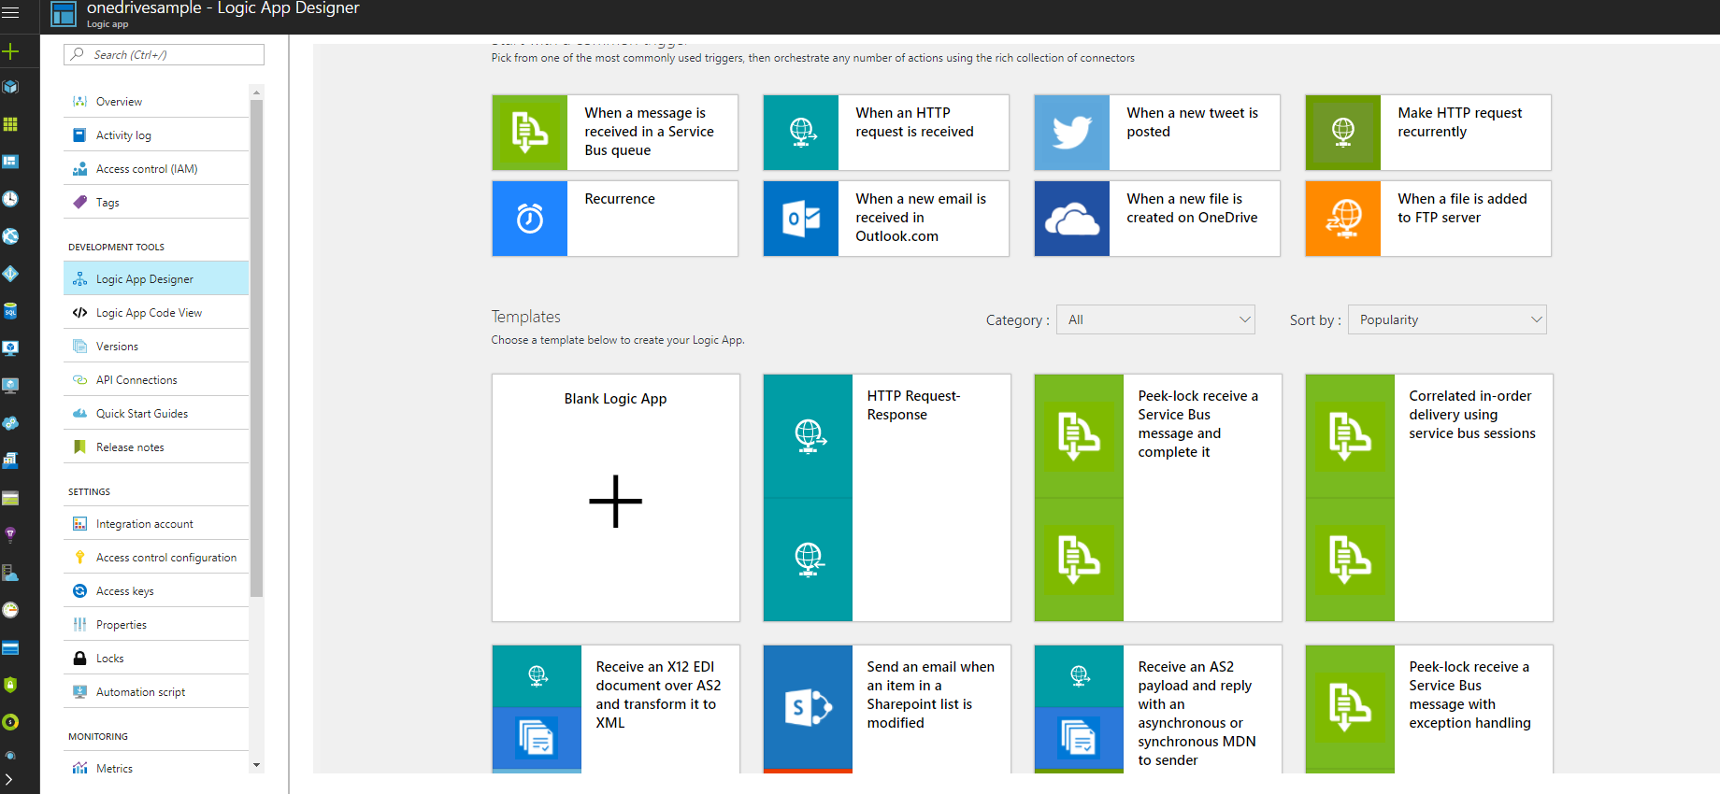Screen dimensions: 1720x794
Task: Open Properties in Settings
Action: click(x=156, y=625)
